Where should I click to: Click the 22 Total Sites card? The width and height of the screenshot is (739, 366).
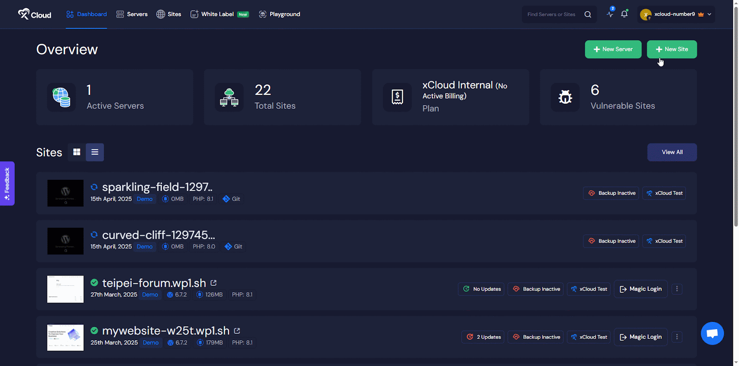click(x=283, y=97)
